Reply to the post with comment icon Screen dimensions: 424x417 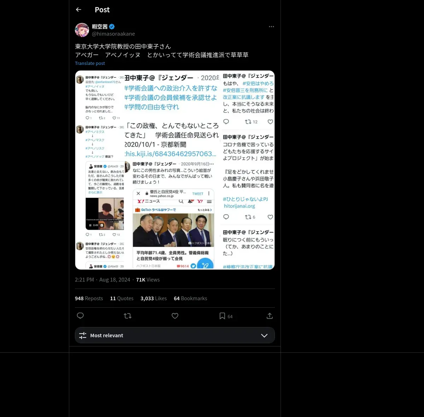click(80, 316)
